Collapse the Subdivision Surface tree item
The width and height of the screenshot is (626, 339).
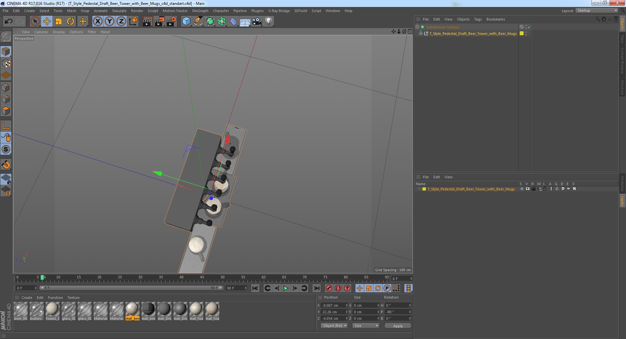417,27
